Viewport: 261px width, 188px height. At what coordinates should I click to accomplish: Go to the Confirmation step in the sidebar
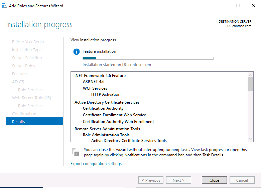(x=24, y=114)
